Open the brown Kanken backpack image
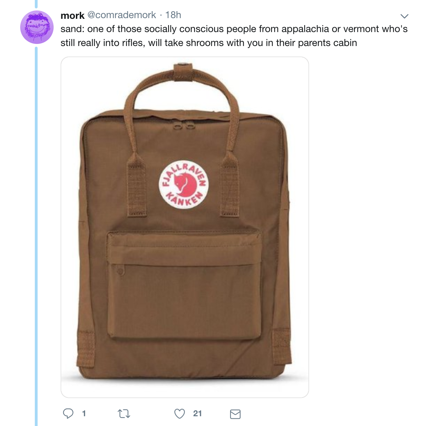 (185, 227)
